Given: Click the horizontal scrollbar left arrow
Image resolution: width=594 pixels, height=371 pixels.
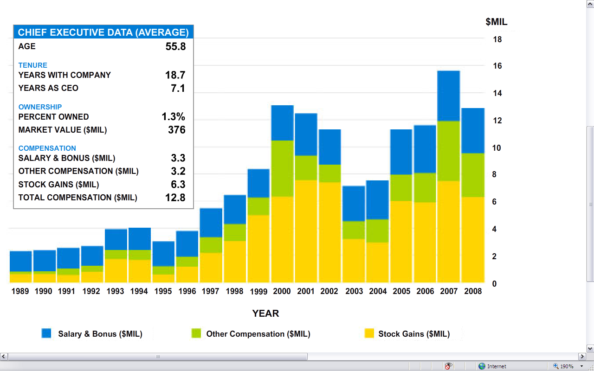Looking at the screenshot, I should [x=4, y=356].
